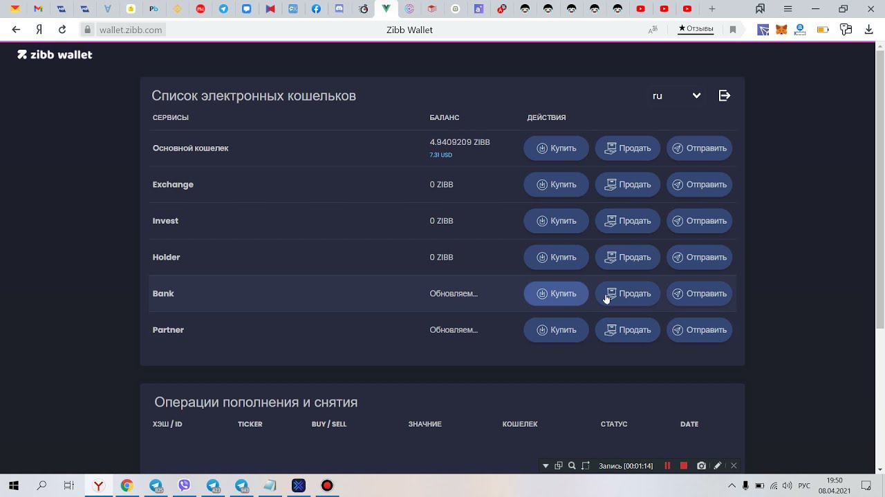Viewport: 885px width, 497px height.
Task: Click Продать in the Partner row
Action: click(x=628, y=330)
